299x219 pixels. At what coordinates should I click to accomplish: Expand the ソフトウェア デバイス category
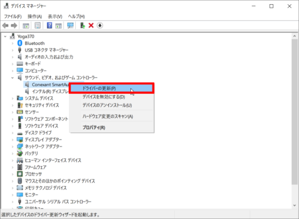[13, 126]
